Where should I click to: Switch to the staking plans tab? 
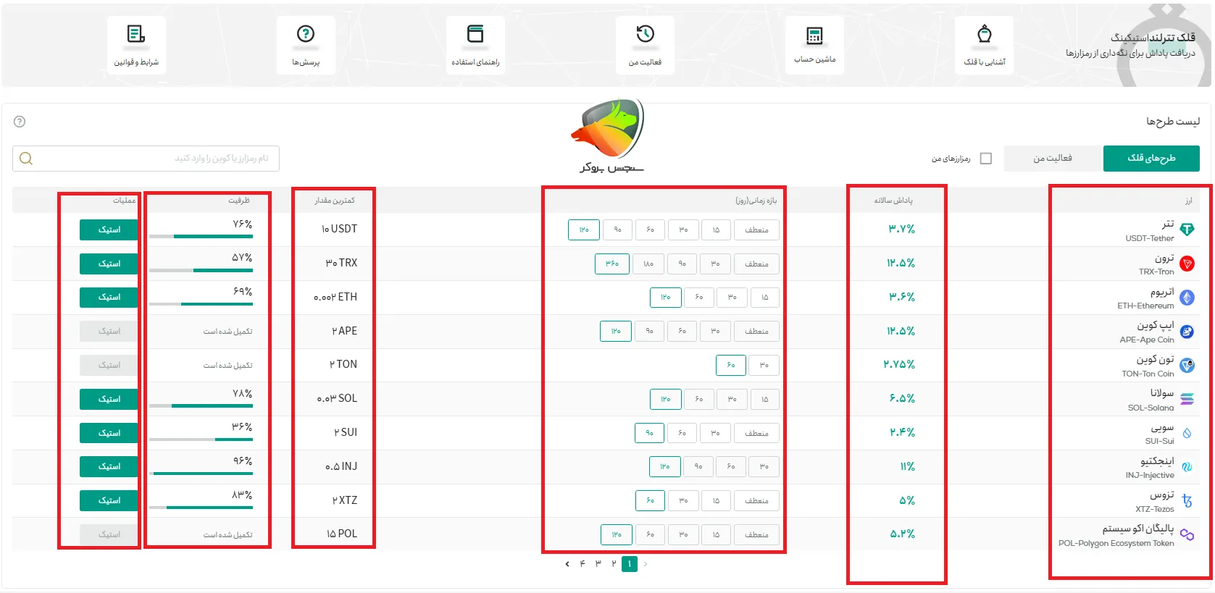[x=1151, y=159]
